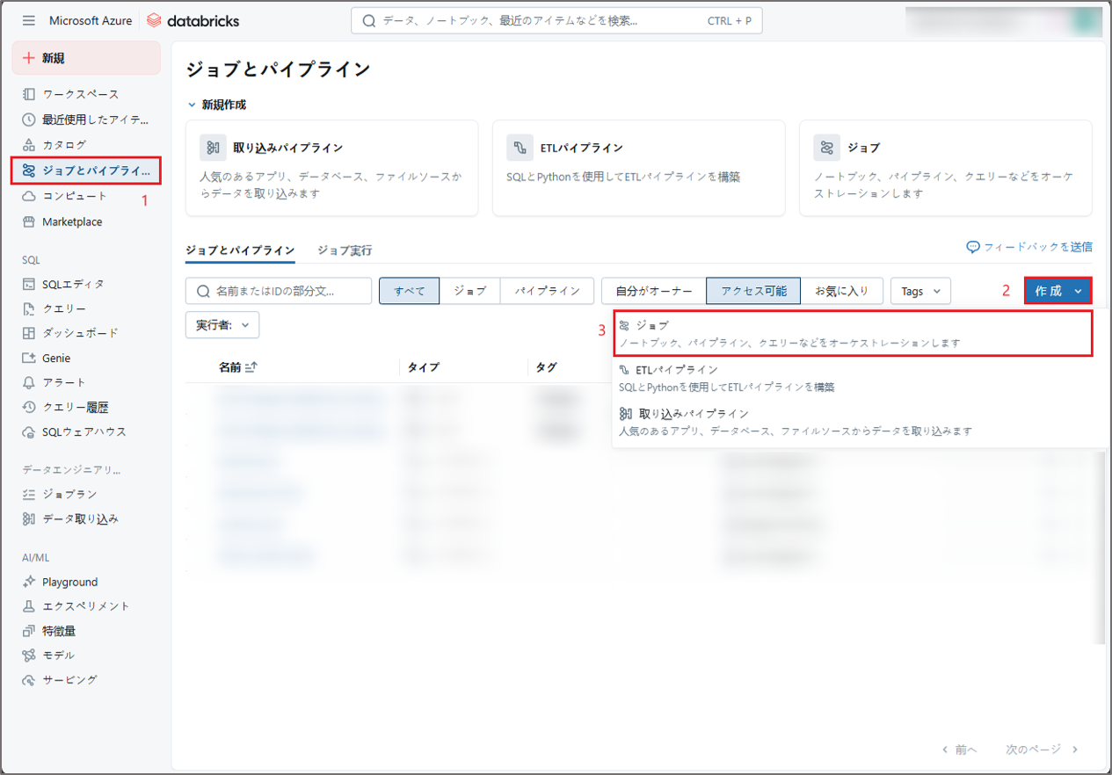Image resolution: width=1112 pixels, height=775 pixels.
Task: Click the SQLウェアハウス icon
Action: pyautogui.click(x=29, y=431)
